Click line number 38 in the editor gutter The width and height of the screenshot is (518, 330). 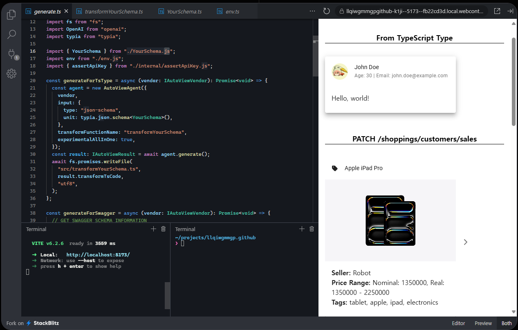tap(33, 213)
